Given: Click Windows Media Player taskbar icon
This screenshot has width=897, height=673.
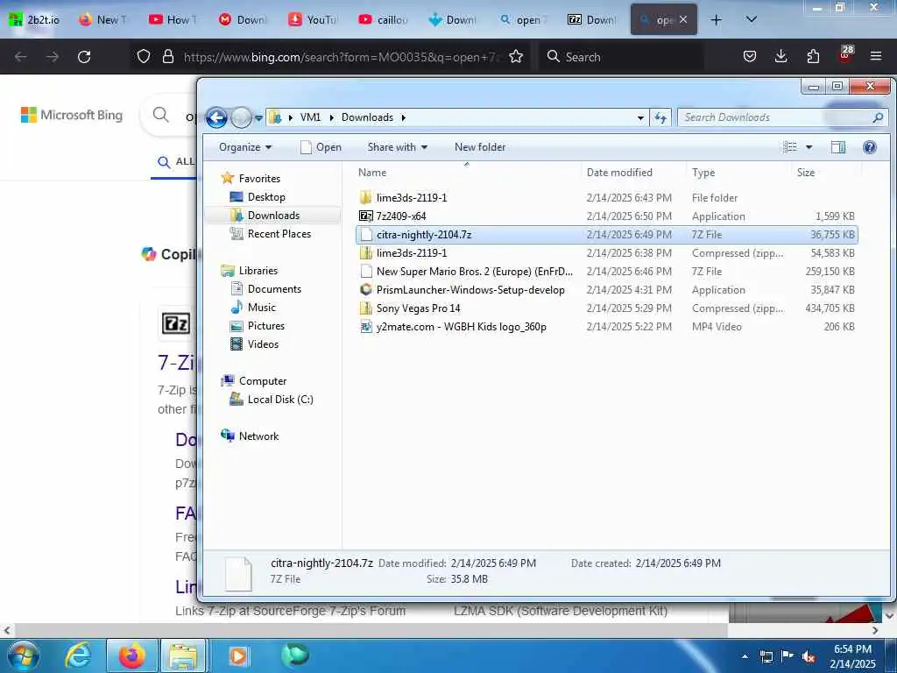Looking at the screenshot, I should click(238, 655).
